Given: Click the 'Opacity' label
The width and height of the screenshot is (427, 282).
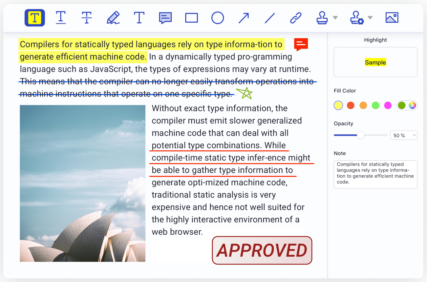Looking at the screenshot, I should [x=343, y=124].
